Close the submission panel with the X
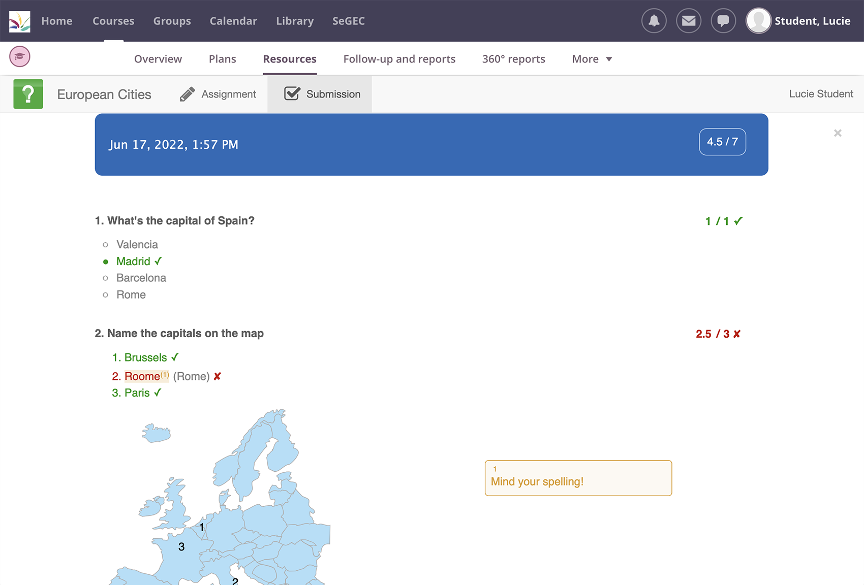864x585 pixels. coord(838,133)
